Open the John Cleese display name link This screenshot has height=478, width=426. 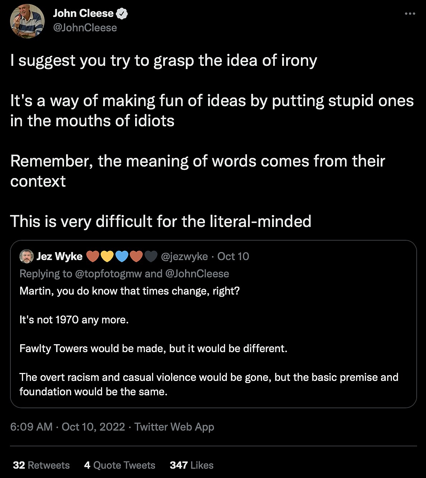pos(83,13)
